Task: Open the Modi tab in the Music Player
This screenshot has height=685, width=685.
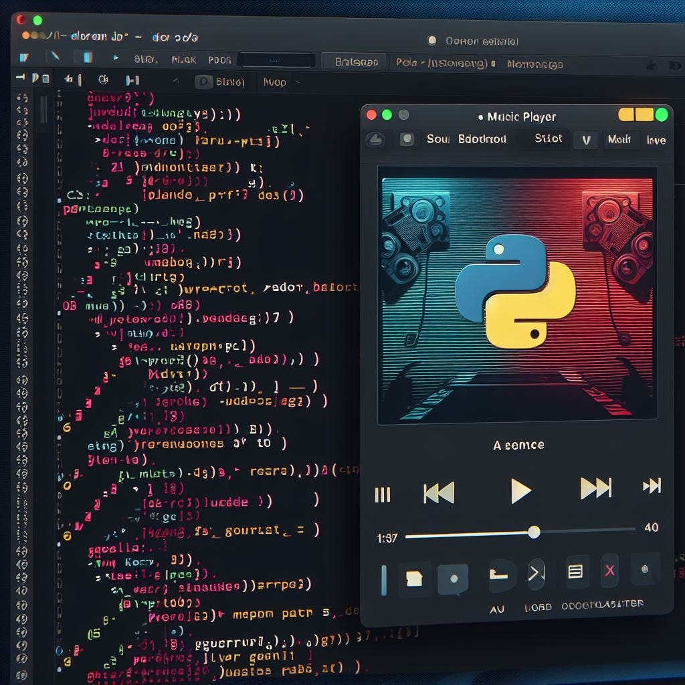Action: coord(619,139)
